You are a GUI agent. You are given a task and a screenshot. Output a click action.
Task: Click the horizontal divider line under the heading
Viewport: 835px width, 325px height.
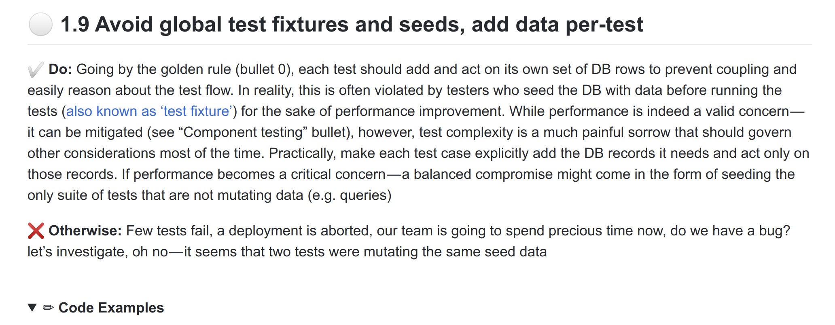(420, 44)
